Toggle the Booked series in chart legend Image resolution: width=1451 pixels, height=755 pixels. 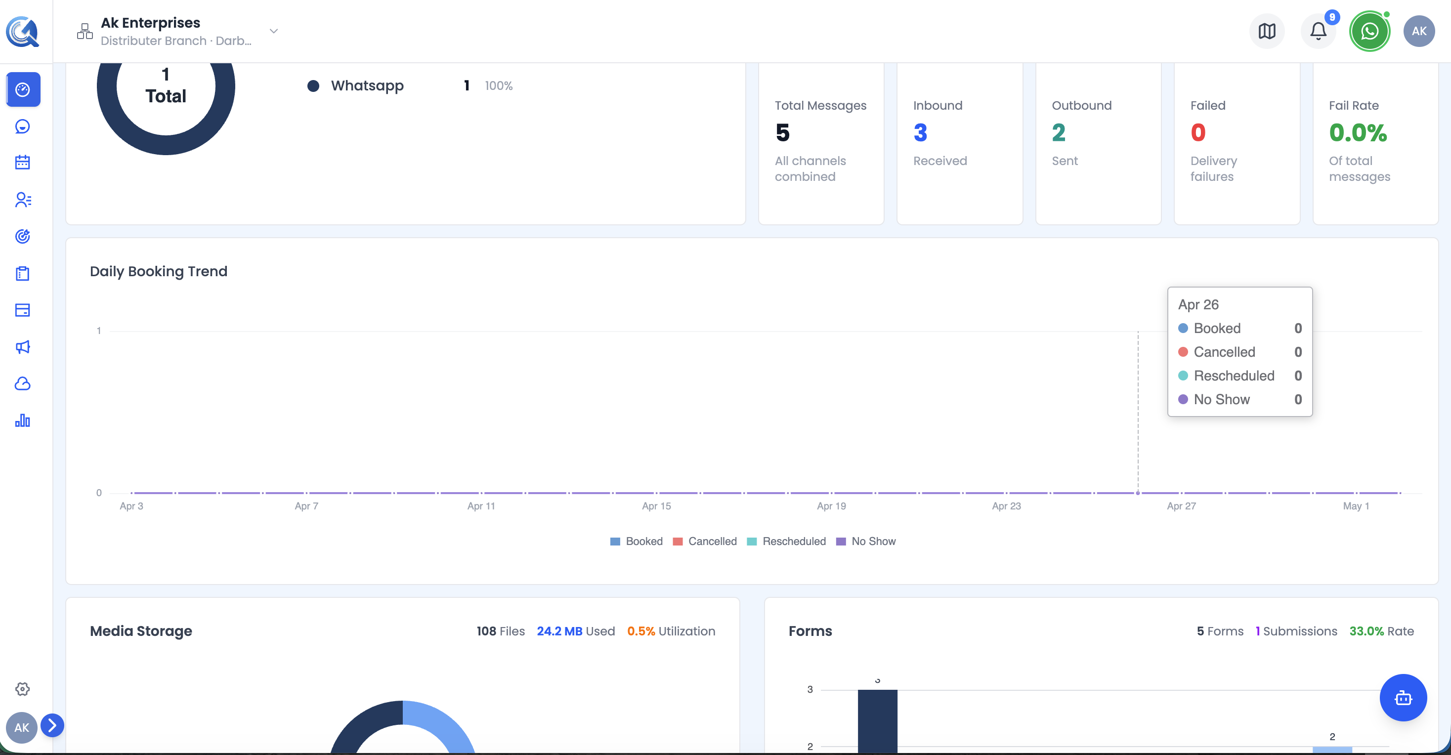[637, 541]
